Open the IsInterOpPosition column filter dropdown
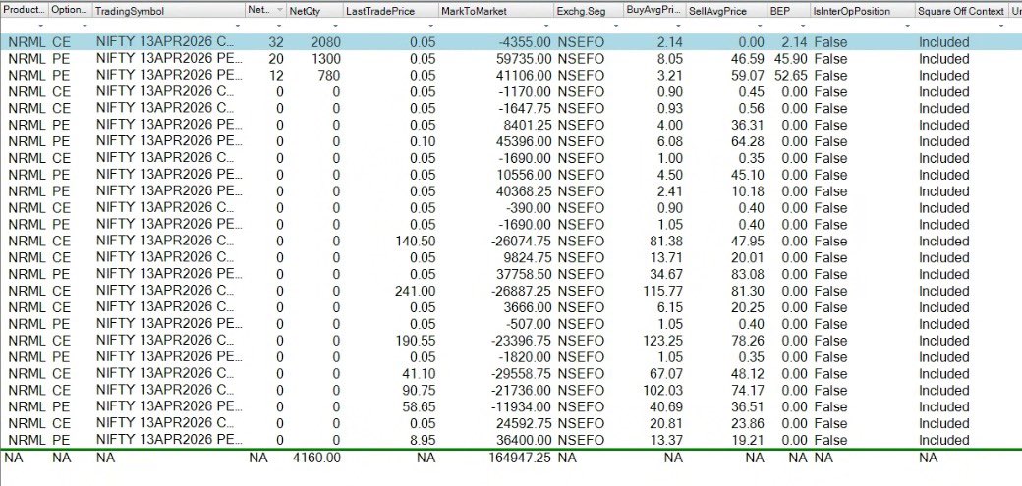Screen dimensions: 1022x486 point(907,26)
